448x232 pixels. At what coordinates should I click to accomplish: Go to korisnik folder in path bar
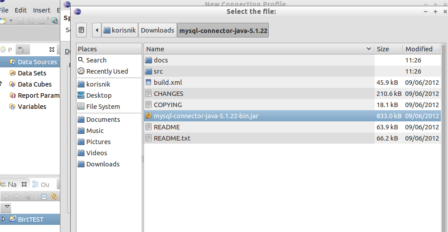[120, 30]
